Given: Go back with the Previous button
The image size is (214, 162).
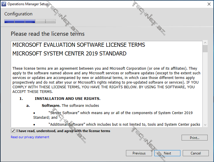Looking at the screenshot, I should click(139, 153).
